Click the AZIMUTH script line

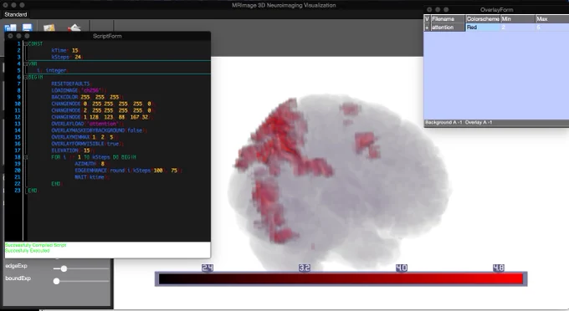coord(90,164)
